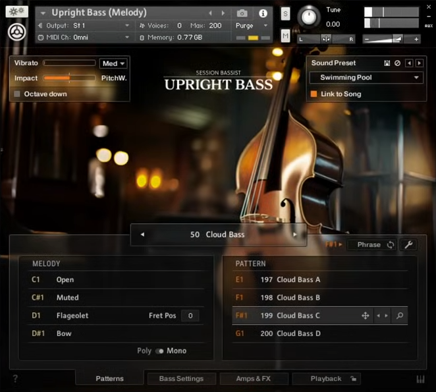Click the wrench settings icon beside Phrase

coord(408,244)
